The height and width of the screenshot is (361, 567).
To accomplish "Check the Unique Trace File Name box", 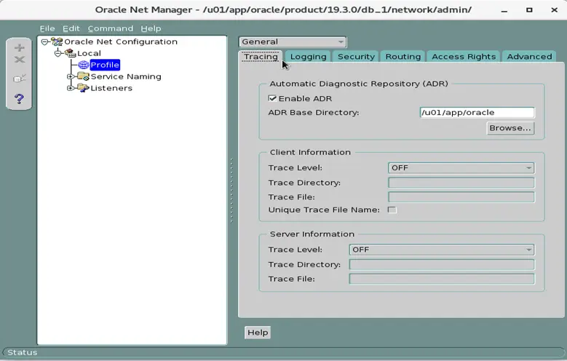I will point(392,210).
